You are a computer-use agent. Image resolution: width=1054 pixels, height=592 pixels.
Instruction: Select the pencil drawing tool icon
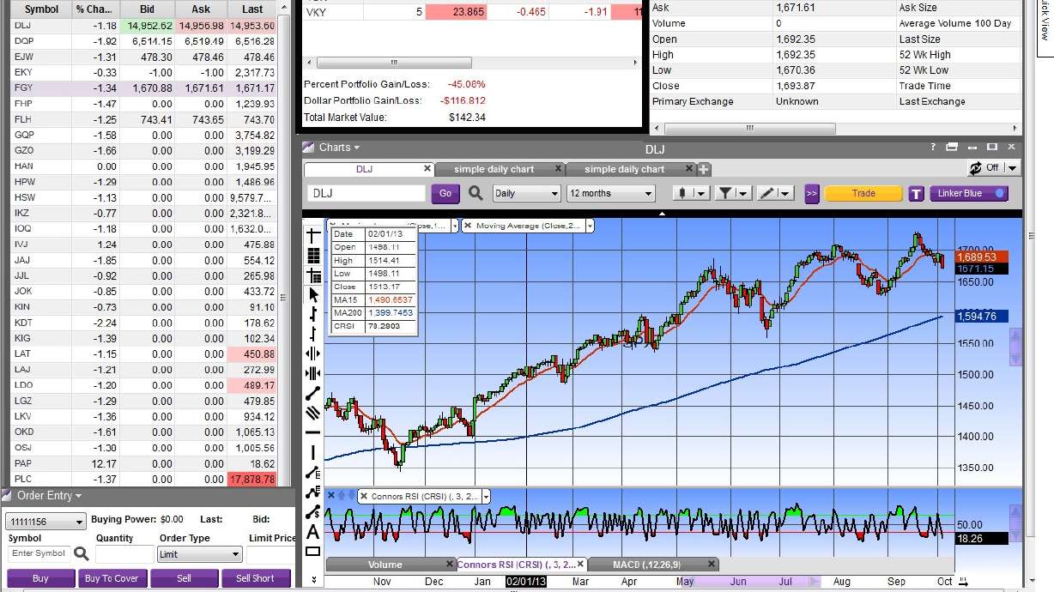[769, 192]
